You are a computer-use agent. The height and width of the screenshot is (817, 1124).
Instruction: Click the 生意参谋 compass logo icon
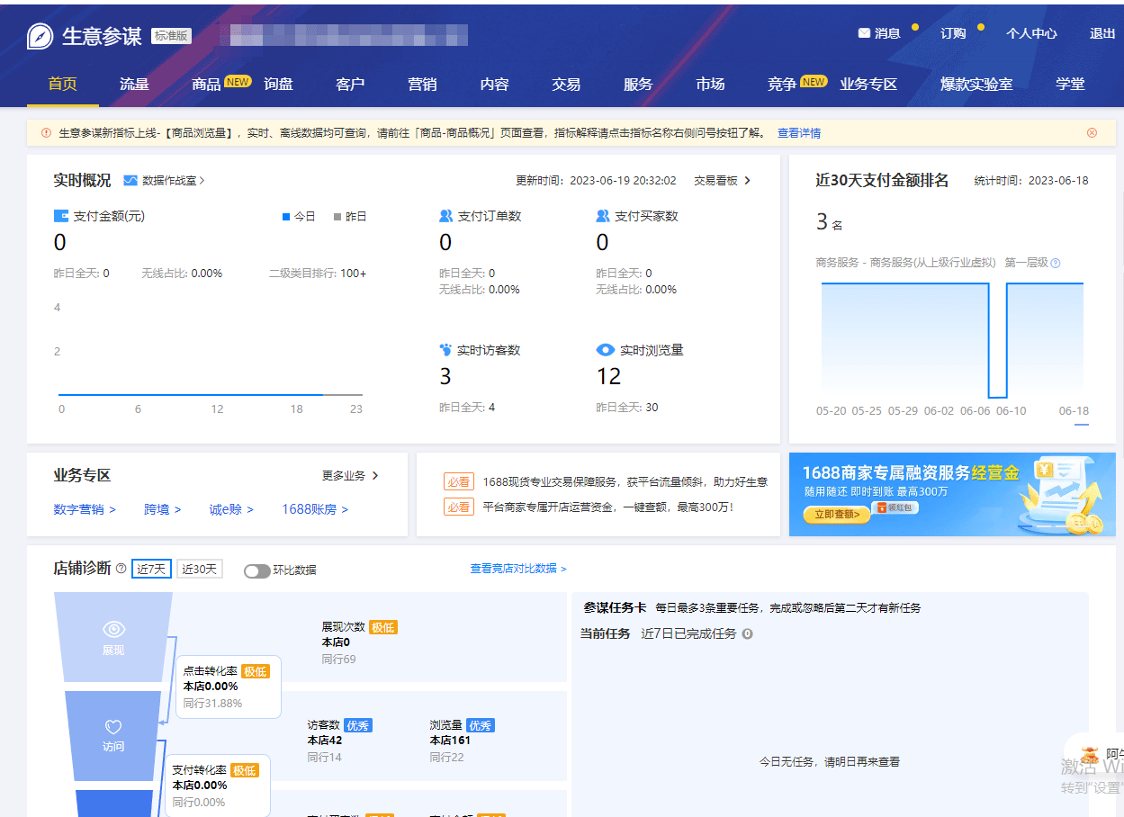(40, 37)
